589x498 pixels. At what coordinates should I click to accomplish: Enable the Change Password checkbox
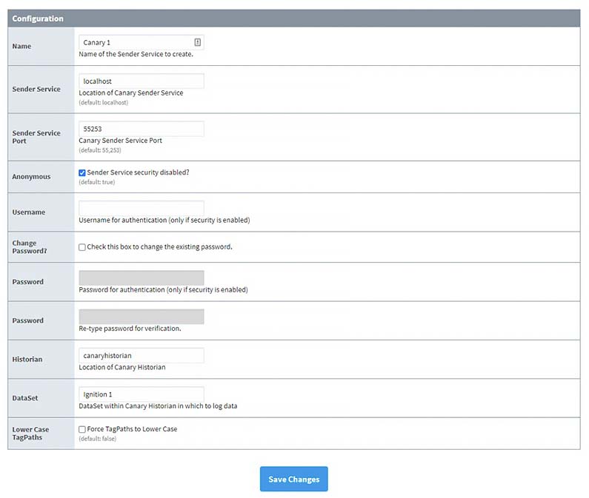tap(82, 247)
